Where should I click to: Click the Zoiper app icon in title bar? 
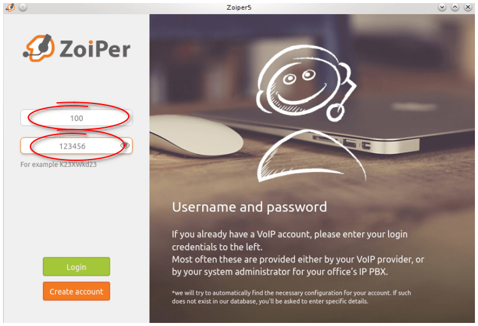pyautogui.click(x=10, y=7)
